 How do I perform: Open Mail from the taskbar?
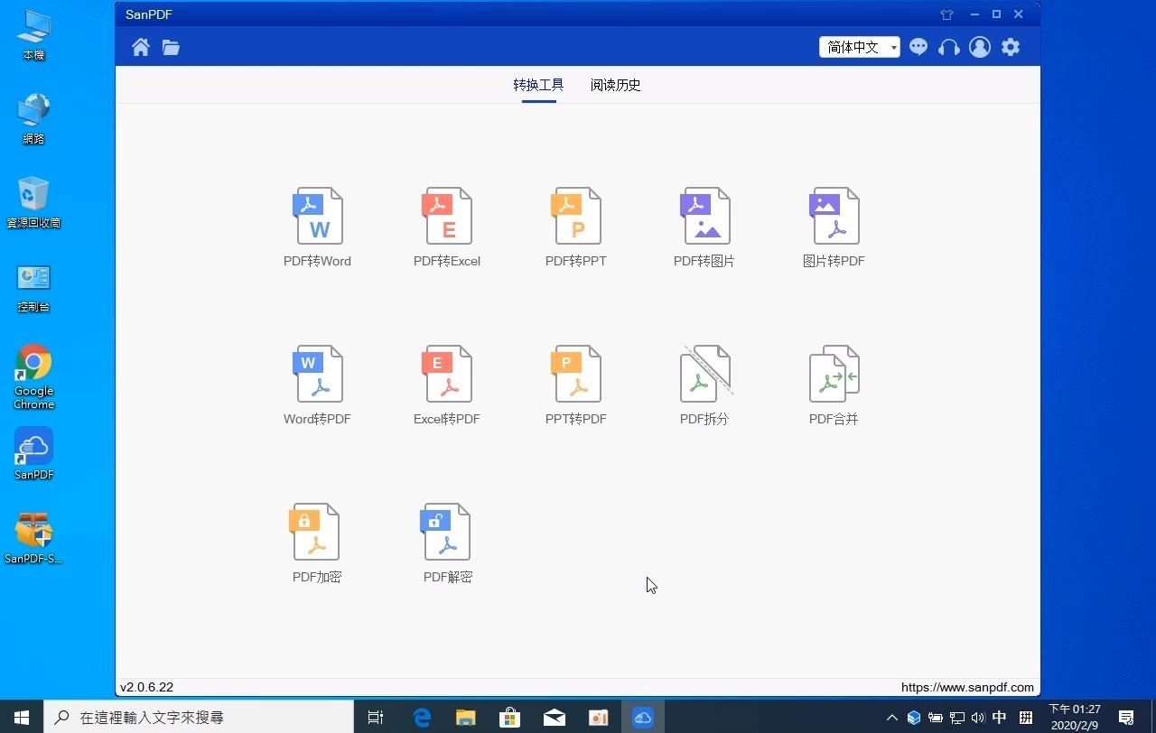555,718
